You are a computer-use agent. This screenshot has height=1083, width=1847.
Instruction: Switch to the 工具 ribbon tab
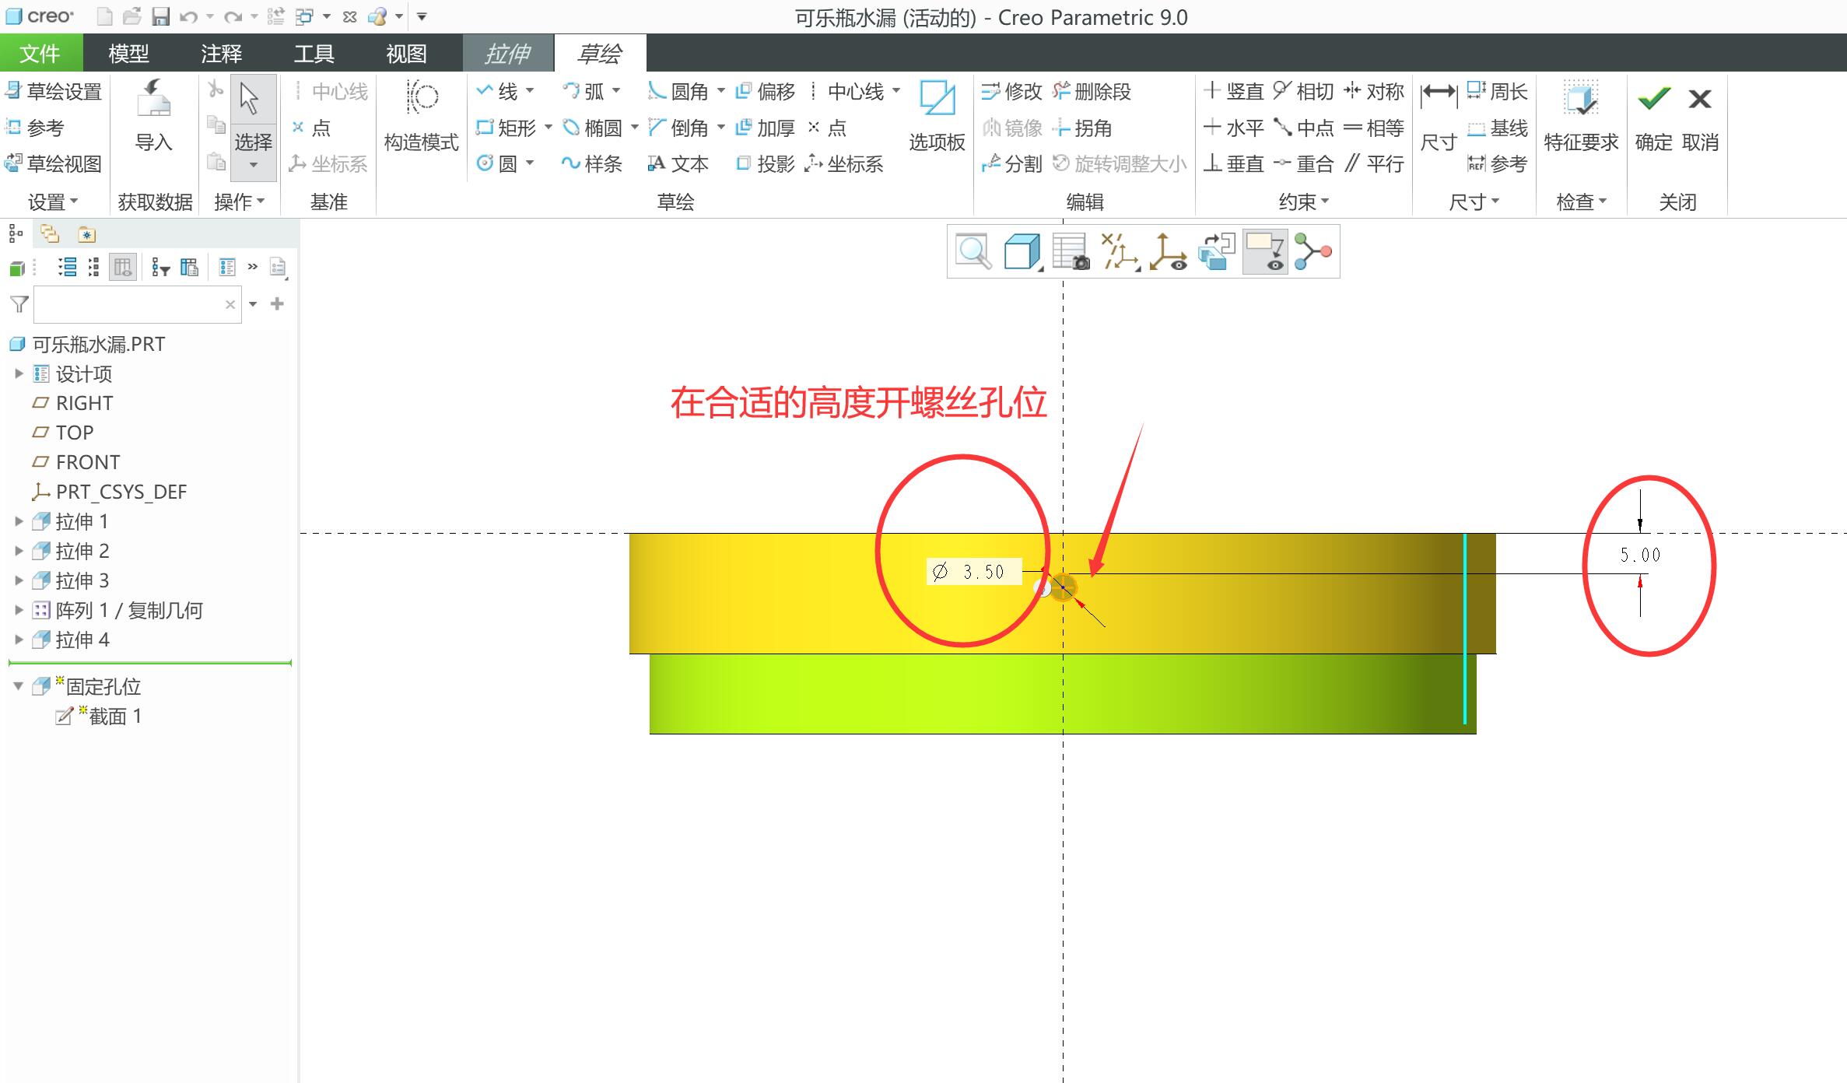[314, 53]
